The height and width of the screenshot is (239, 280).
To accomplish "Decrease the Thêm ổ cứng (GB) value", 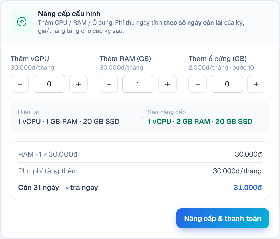I will pos(197,84).
